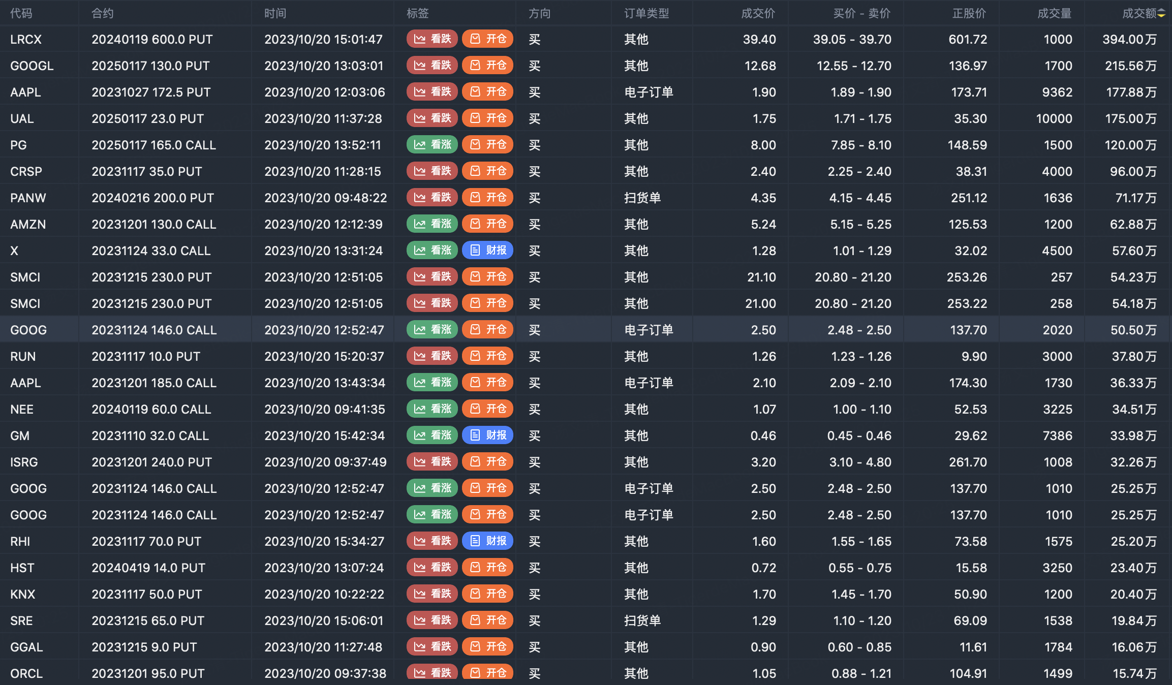Click the 开仓 tag in UAL row

point(487,118)
